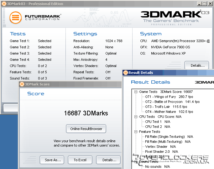Click Save As in Score window
This screenshot has width=214, height=169.
[x=52, y=160]
